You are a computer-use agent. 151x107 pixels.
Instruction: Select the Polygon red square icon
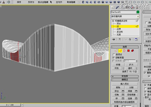[128, 51]
